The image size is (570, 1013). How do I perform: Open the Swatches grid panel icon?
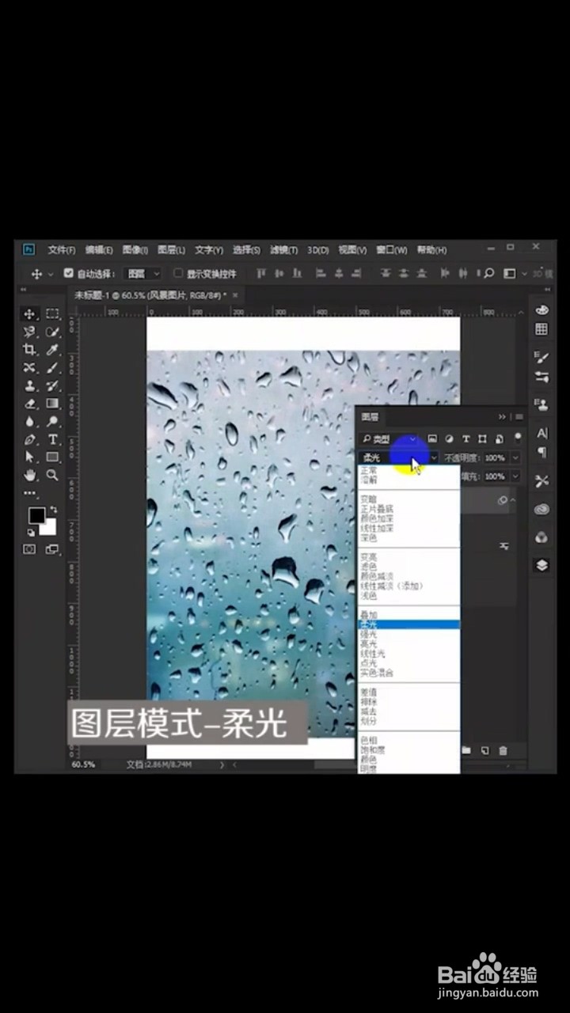pos(541,329)
